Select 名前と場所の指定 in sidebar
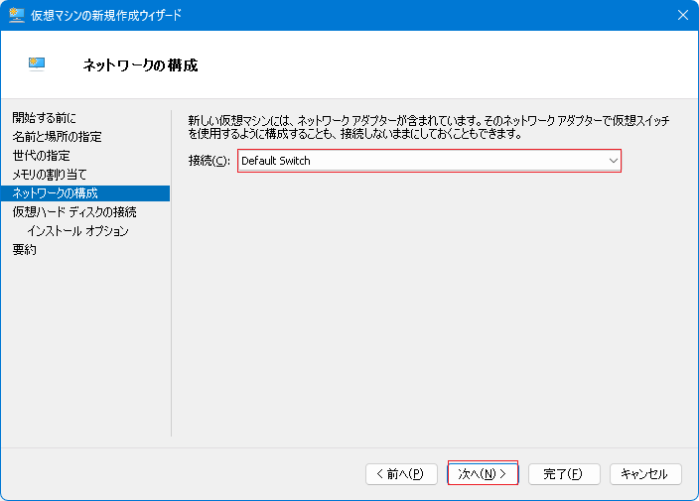 coord(57,137)
